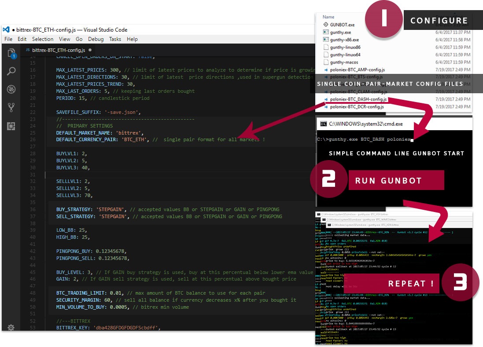Open the Search icon in activity bar

11,71
